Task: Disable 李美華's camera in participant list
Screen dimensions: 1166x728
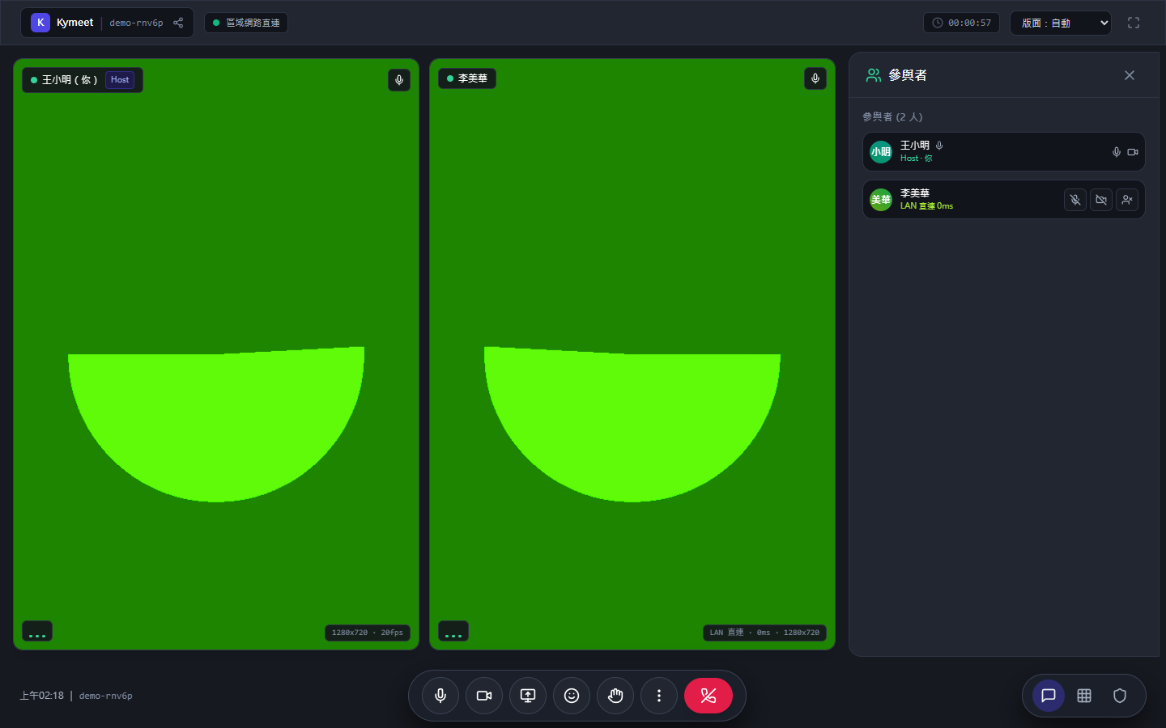Action: (x=1101, y=200)
